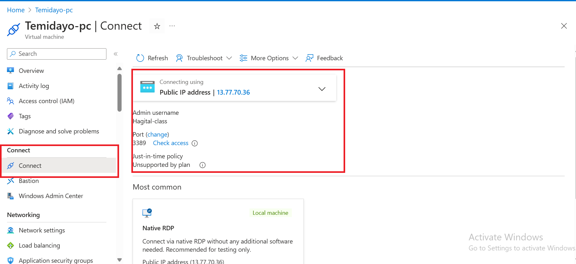
Task: Show info icon next to Check access
Action: pos(195,143)
